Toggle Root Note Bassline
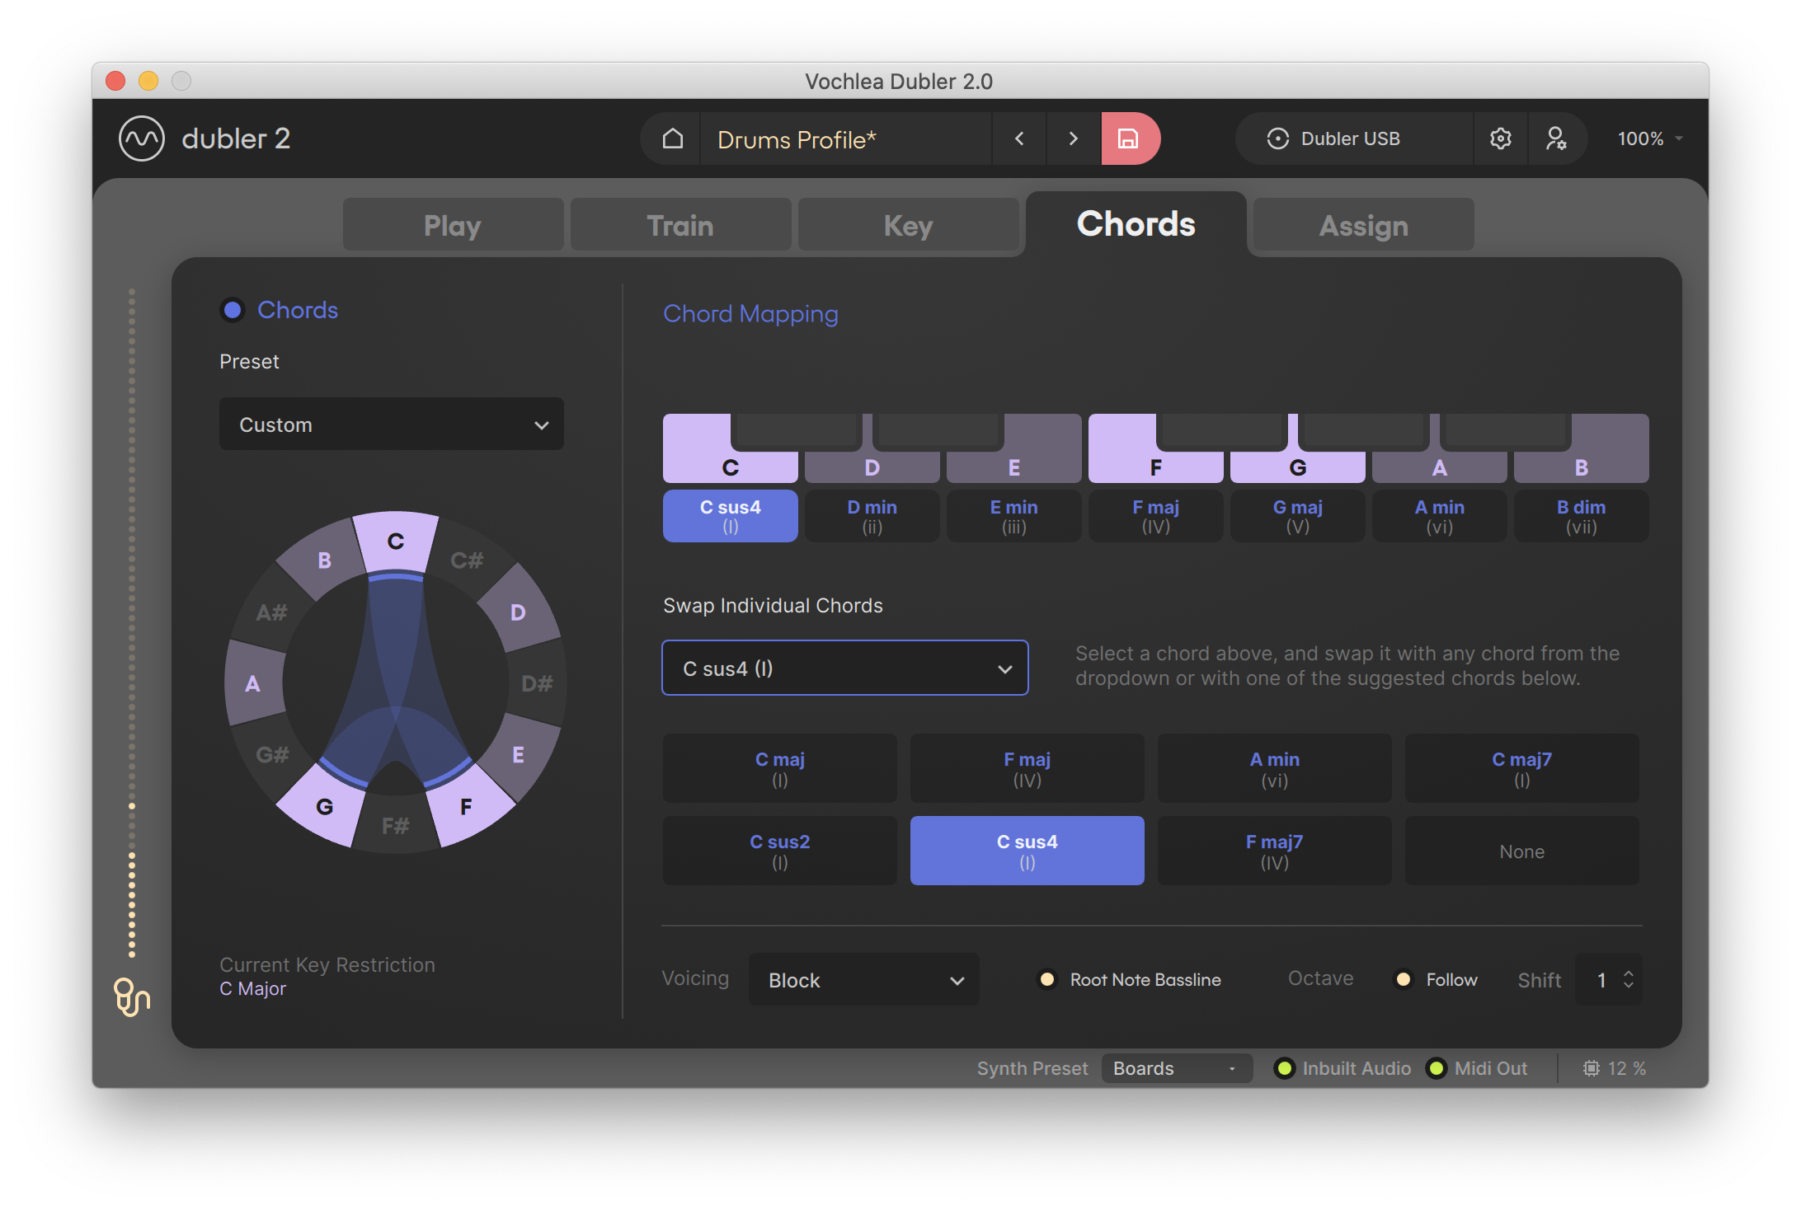The height and width of the screenshot is (1210, 1801). coord(1047,979)
